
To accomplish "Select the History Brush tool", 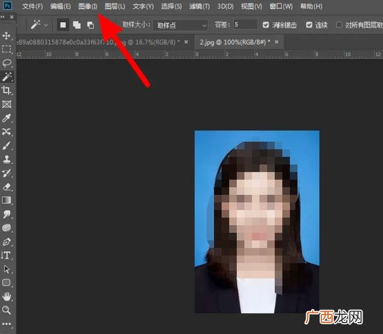I will pyautogui.click(x=7, y=173).
